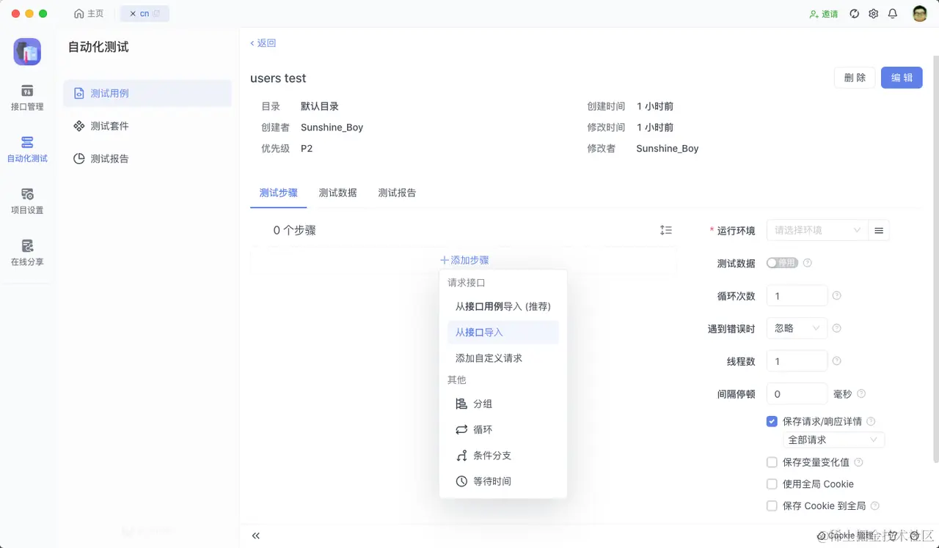Click help icon next to 毫秒
The width and height of the screenshot is (939, 548).
pos(861,393)
